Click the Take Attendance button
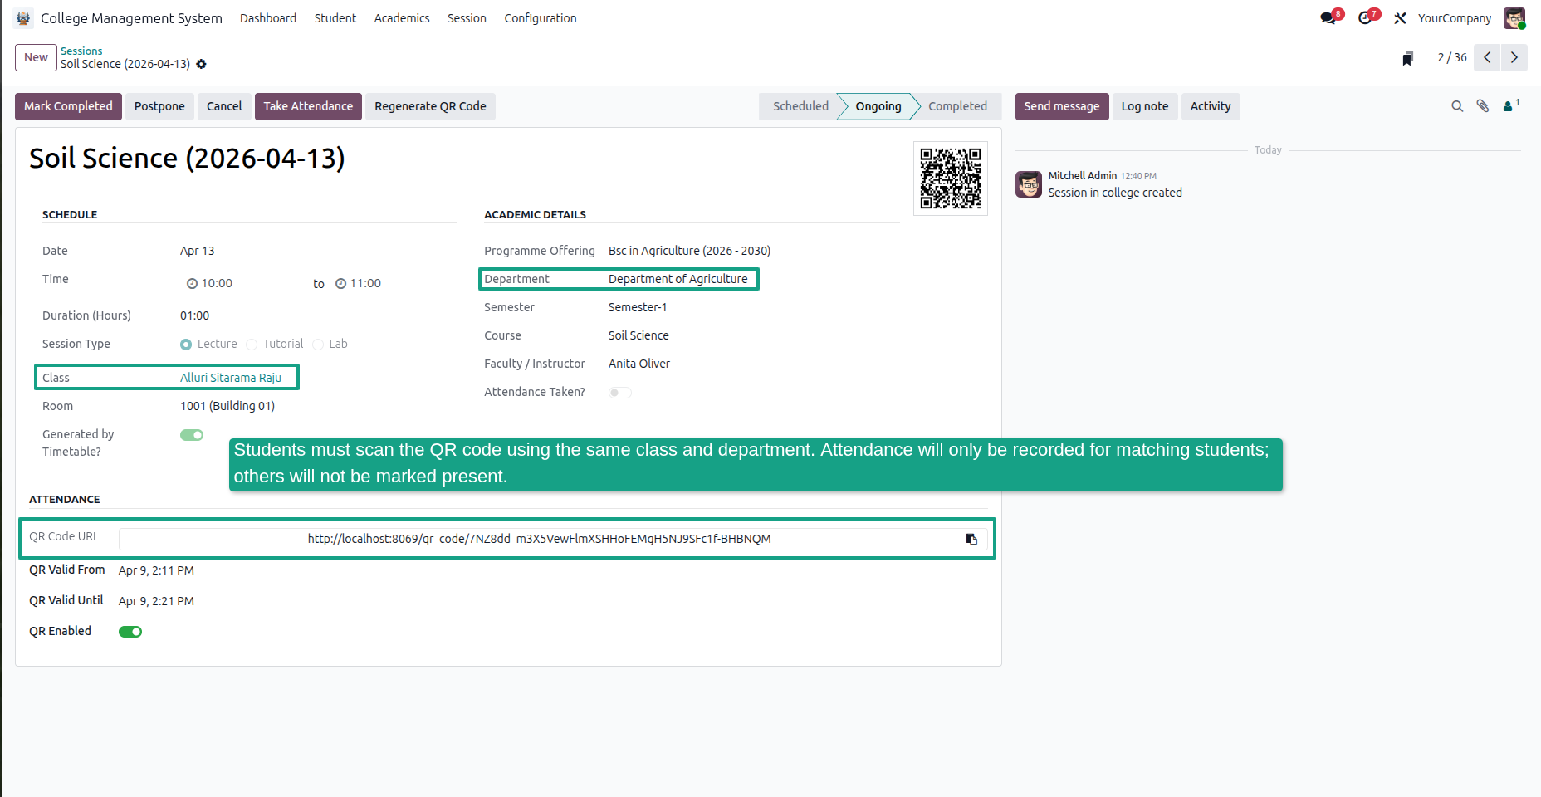1541x797 pixels. point(308,106)
